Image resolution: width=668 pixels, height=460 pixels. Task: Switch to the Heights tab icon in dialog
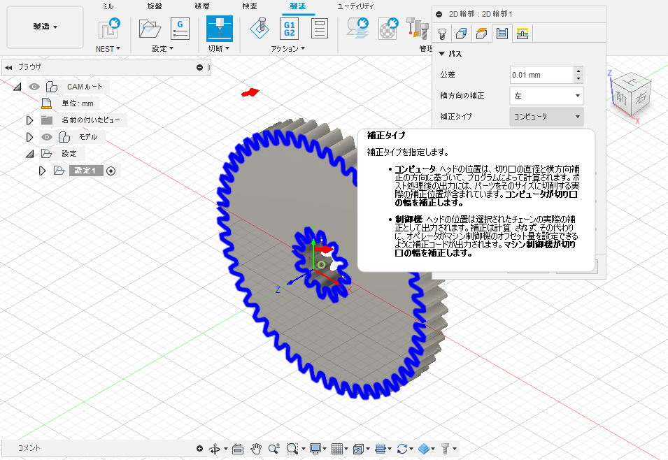click(481, 34)
